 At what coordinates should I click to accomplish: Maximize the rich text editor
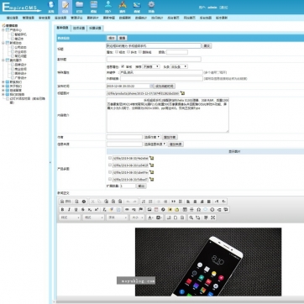tap(212, 218)
